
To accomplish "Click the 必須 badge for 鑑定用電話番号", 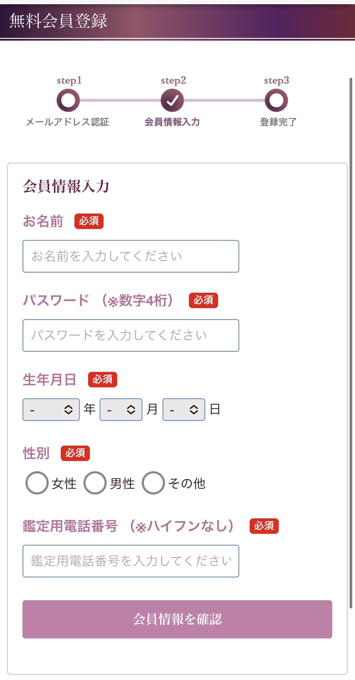I will [x=264, y=527].
